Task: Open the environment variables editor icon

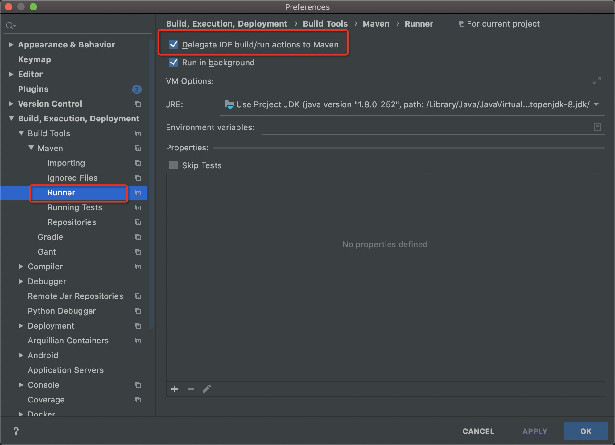Action: click(x=597, y=127)
